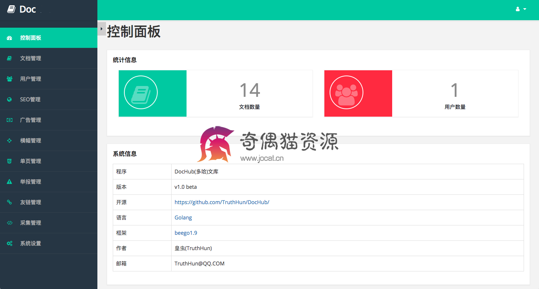Click the 版本 row label
The image size is (539, 289).
point(121,187)
